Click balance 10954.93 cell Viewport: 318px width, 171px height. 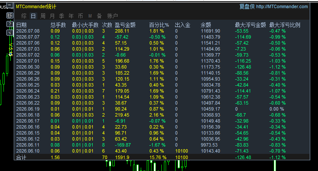click(211, 79)
